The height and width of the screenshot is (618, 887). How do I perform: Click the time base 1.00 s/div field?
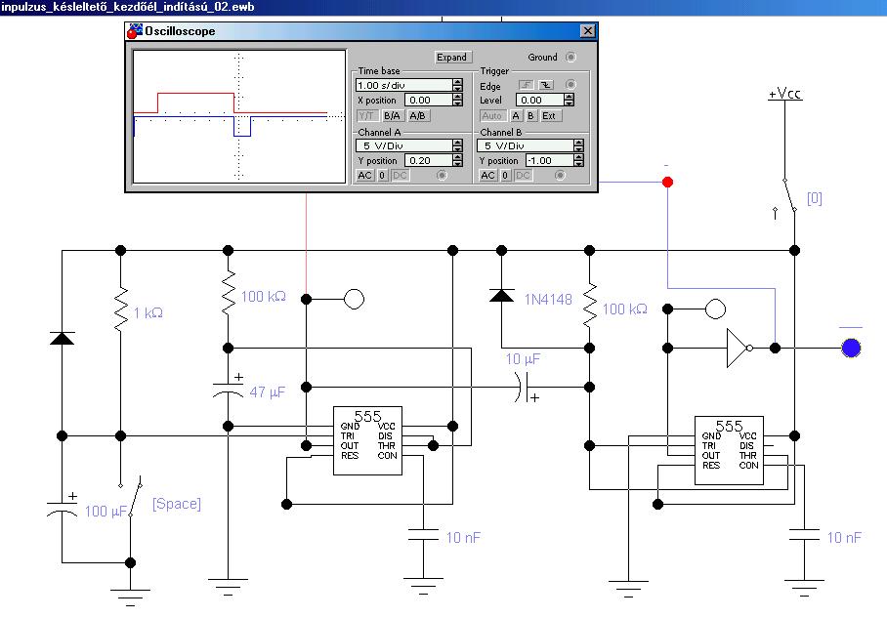pos(403,85)
